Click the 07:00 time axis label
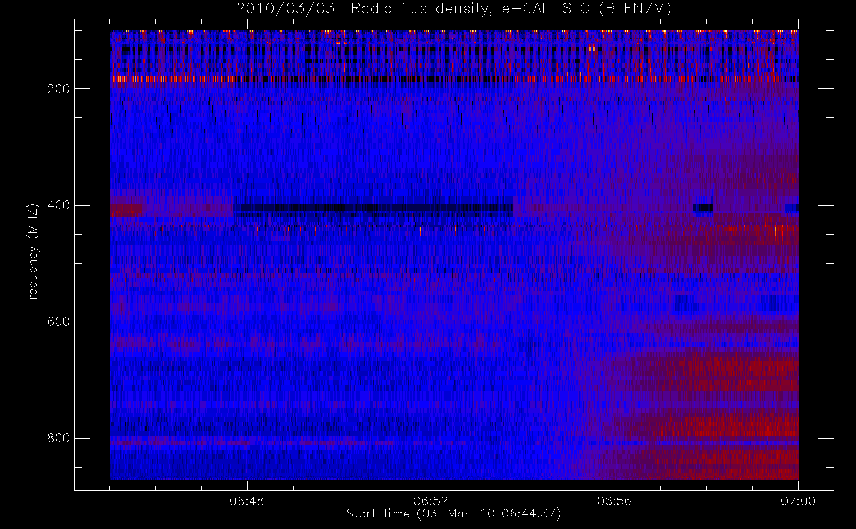The height and width of the screenshot is (529, 856). [798, 501]
